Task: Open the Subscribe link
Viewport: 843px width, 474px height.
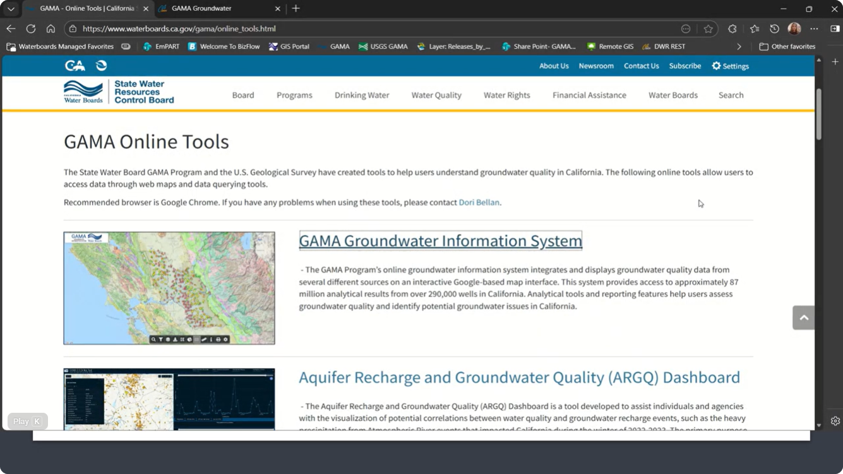Action: (x=685, y=66)
